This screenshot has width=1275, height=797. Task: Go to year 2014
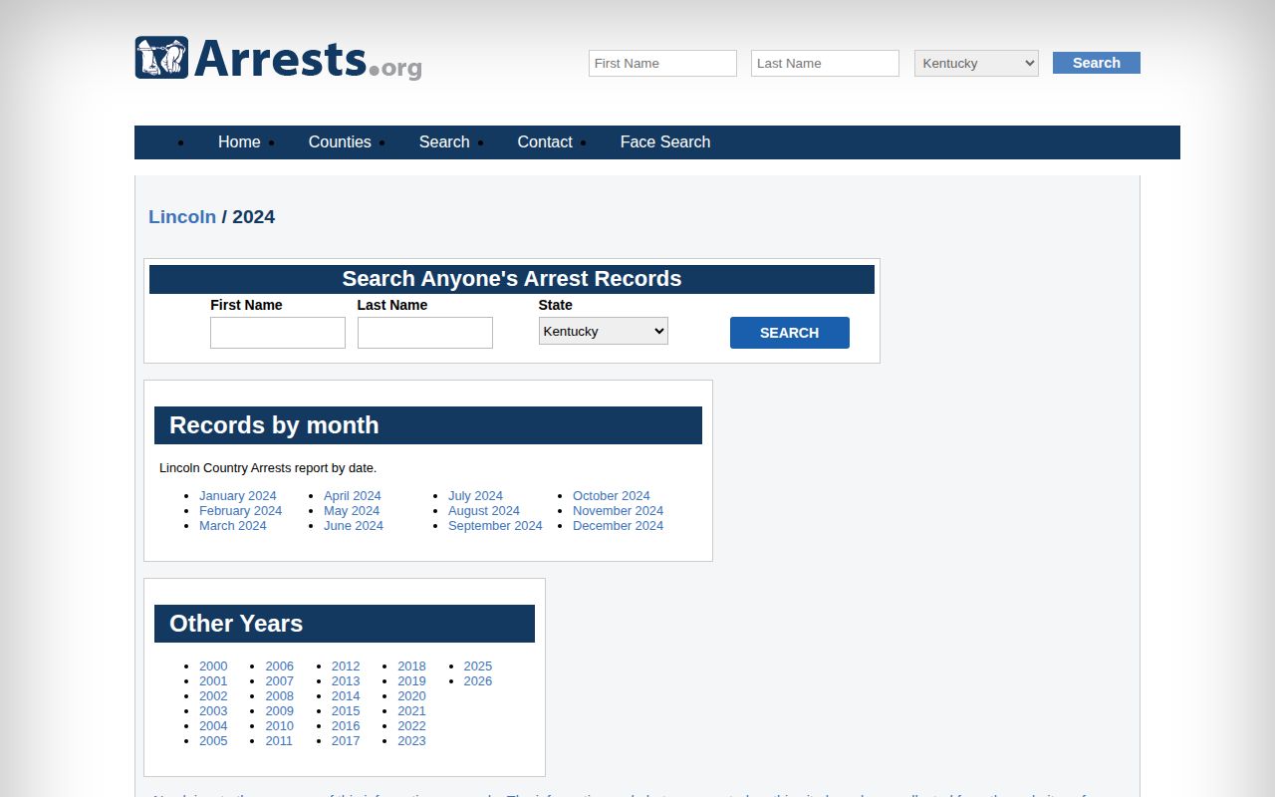346,695
